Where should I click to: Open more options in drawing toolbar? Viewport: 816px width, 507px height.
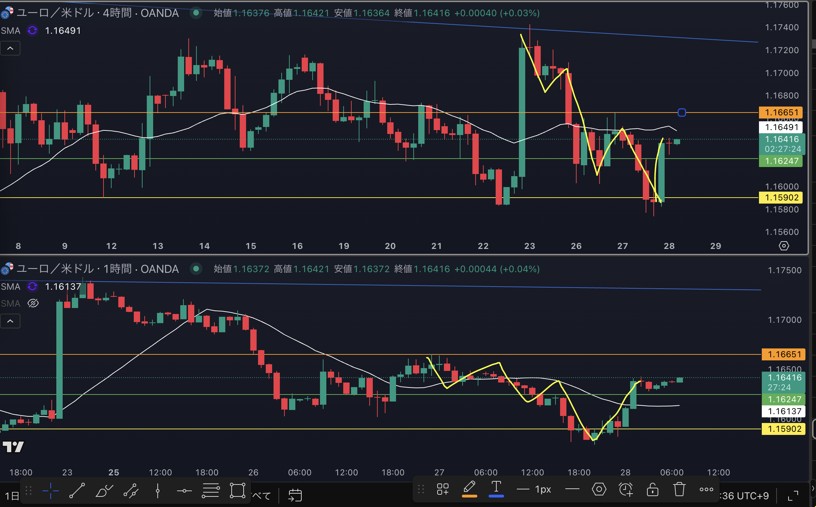(706, 489)
